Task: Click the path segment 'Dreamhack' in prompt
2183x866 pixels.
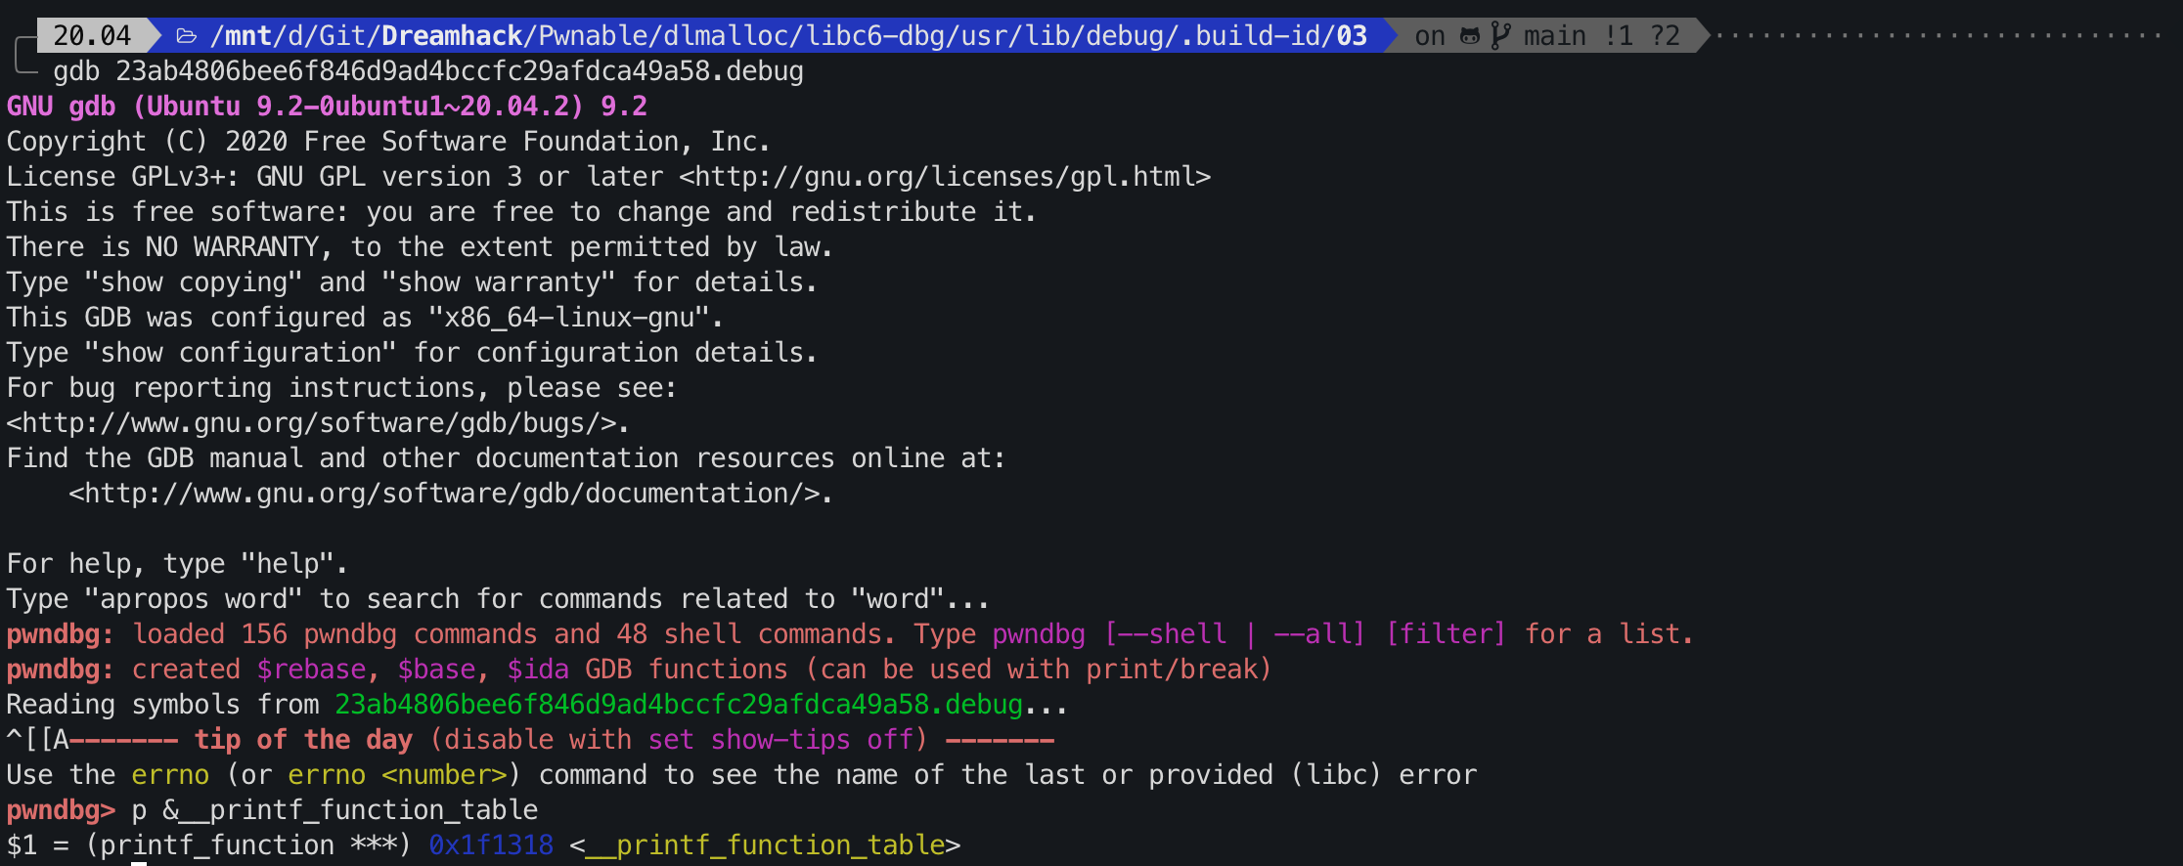Action: pyautogui.click(x=452, y=36)
